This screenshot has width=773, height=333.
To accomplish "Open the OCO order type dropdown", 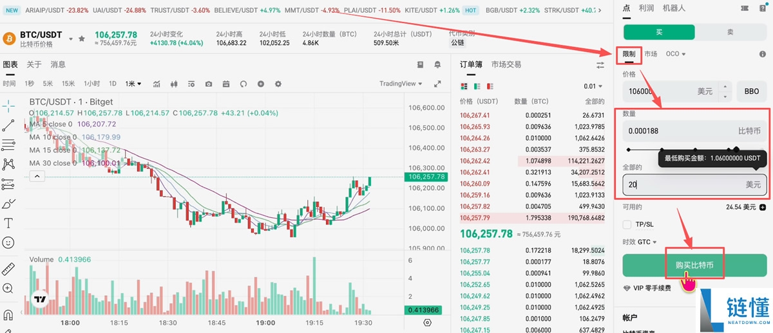I will click(x=676, y=54).
